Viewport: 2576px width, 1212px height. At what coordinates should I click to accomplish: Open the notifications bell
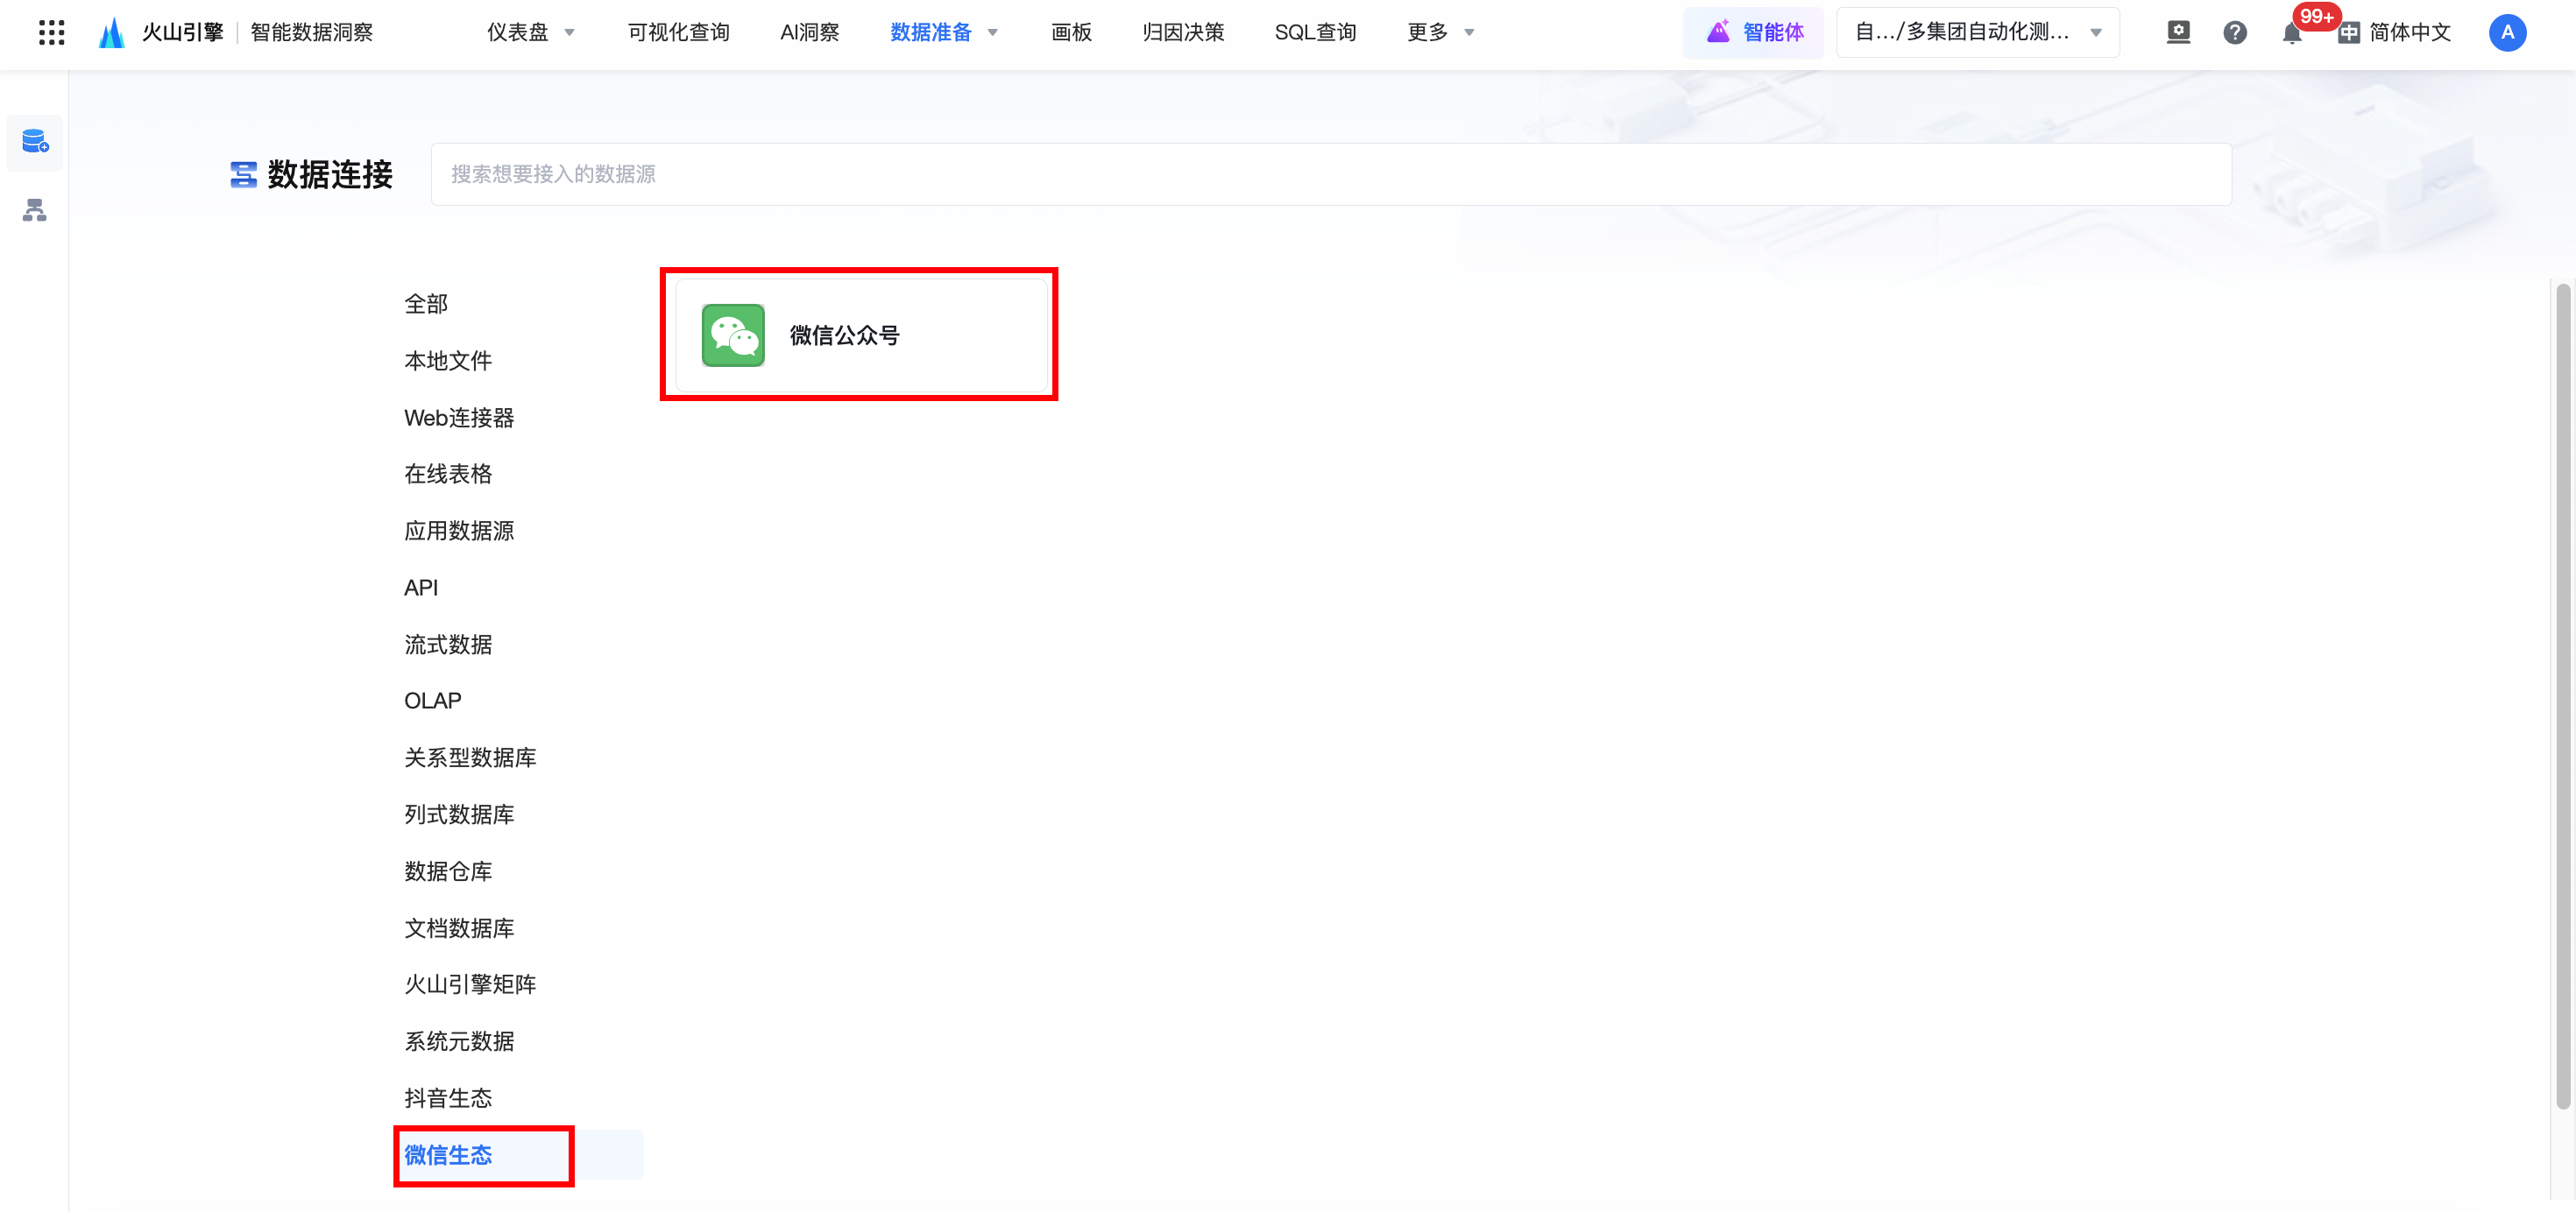[x=2291, y=33]
